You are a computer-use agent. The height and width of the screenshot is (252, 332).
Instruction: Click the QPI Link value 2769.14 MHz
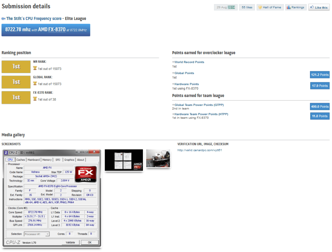(35, 225)
